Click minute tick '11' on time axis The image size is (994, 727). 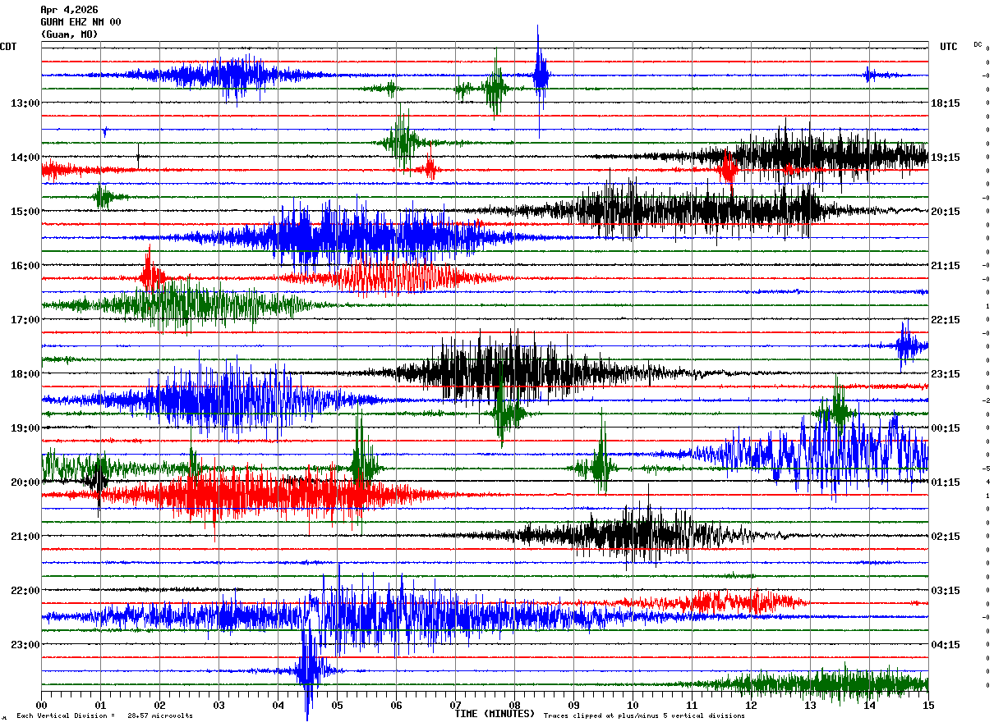(692, 705)
